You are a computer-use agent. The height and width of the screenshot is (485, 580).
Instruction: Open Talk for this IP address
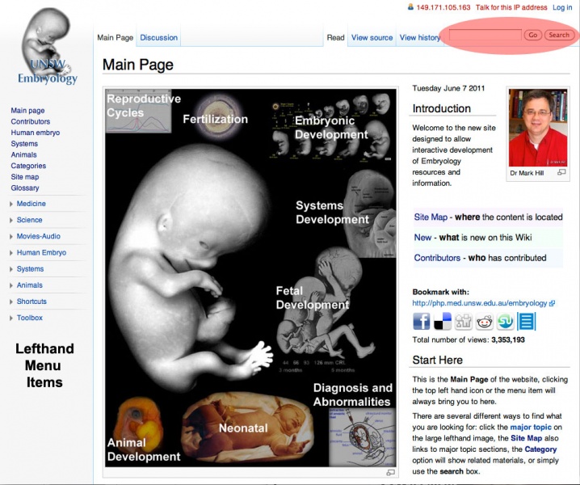coord(511,7)
